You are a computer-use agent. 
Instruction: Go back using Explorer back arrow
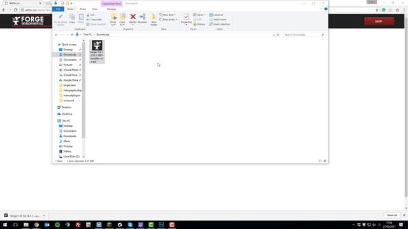[x=57, y=34]
